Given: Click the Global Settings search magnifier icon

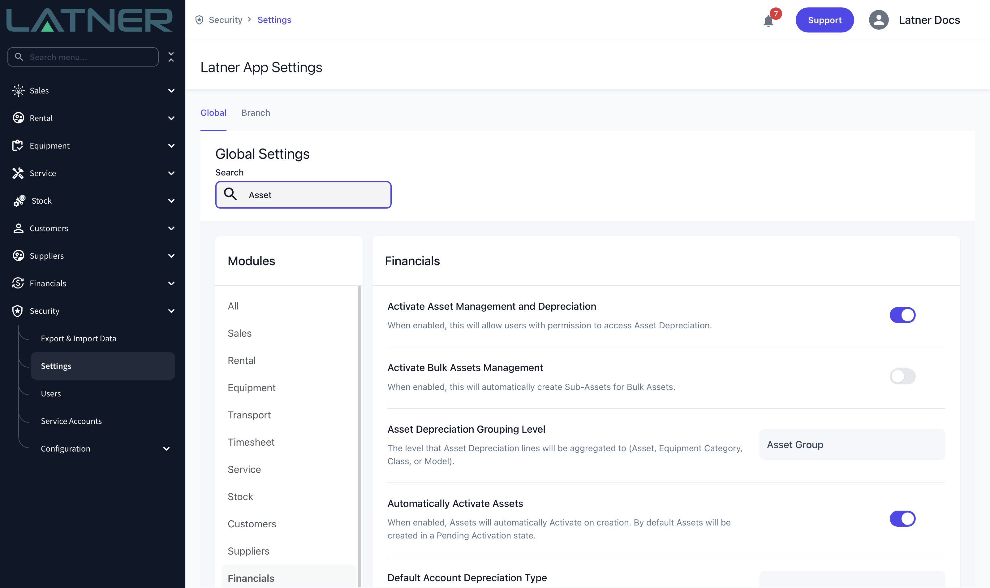Looking at the screenshot, I should [230, 194].
